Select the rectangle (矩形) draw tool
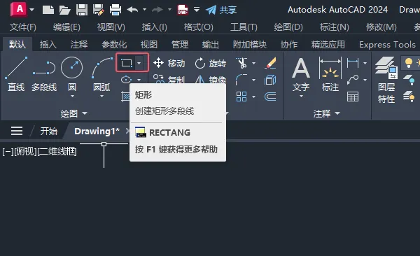The image size is (420, 256). coord(127,63)
